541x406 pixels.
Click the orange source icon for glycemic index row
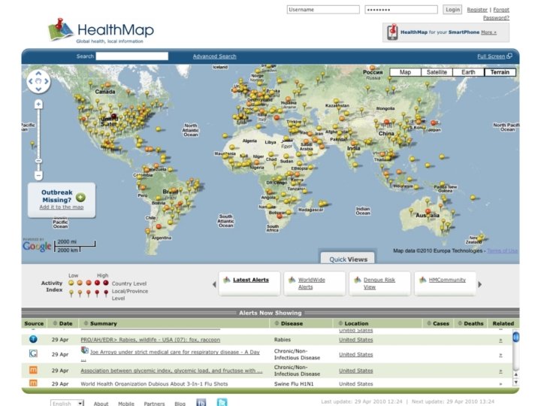click(x=33, y=370)
